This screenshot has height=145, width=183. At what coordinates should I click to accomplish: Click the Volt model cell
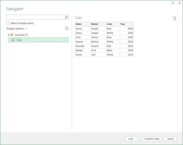tap(99, 55)
